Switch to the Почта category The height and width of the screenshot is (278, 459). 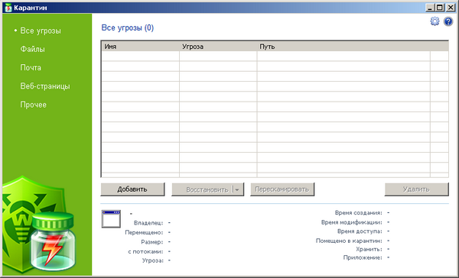[31, 67]
